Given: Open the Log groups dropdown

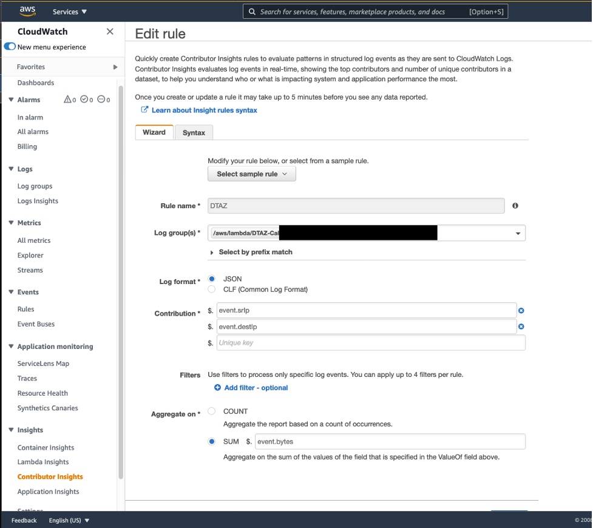Looking at the screenshot, I should click(518, 232).
